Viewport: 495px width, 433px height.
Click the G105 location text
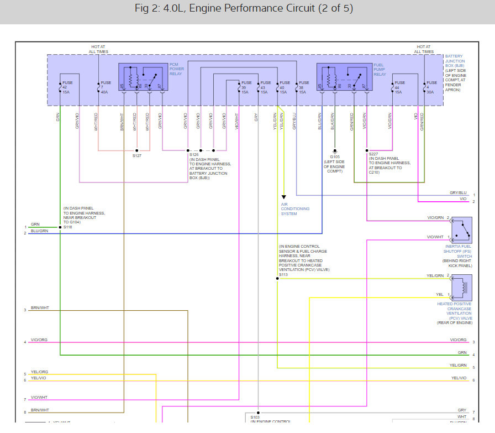click(x=334, y=166)
